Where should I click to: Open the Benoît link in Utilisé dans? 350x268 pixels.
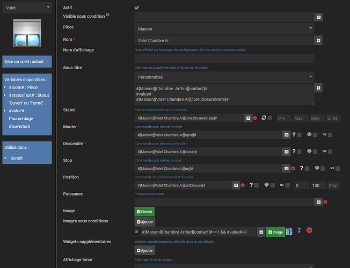[x=17, y=158]
